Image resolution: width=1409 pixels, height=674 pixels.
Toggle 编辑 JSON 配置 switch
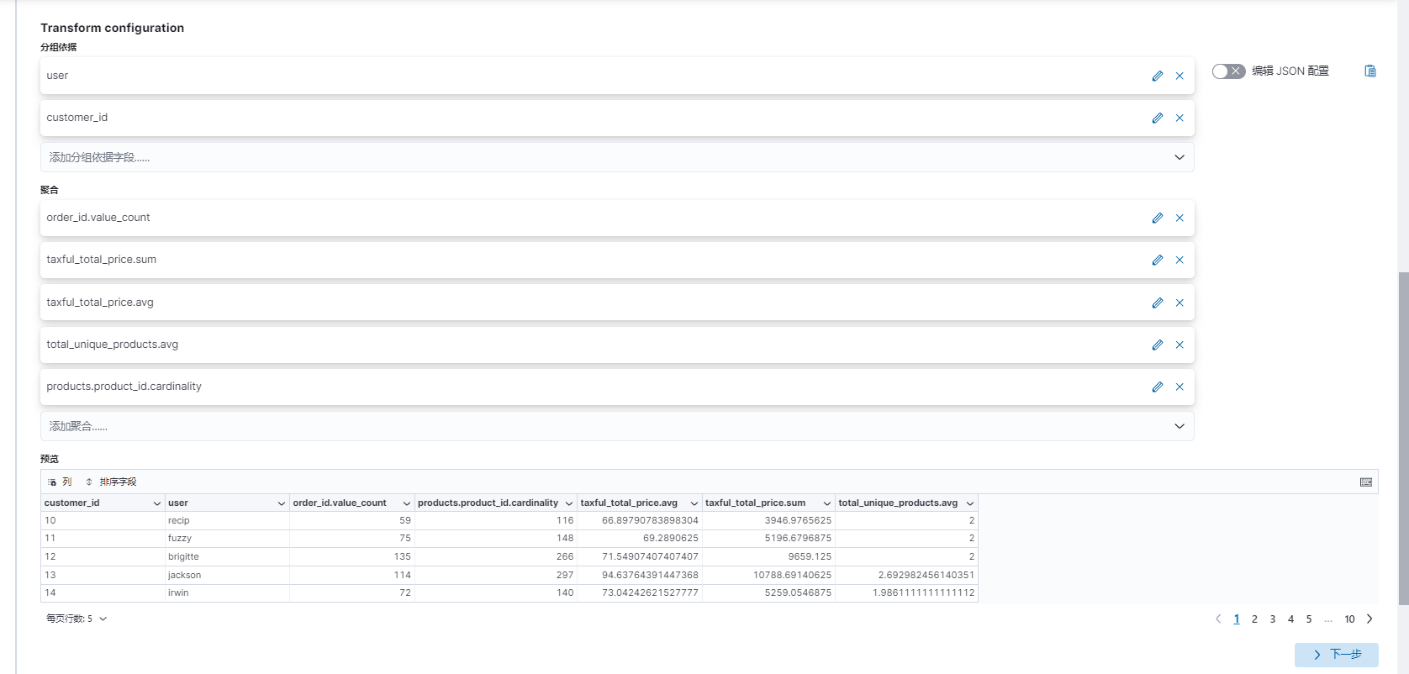click(1228, 71)
